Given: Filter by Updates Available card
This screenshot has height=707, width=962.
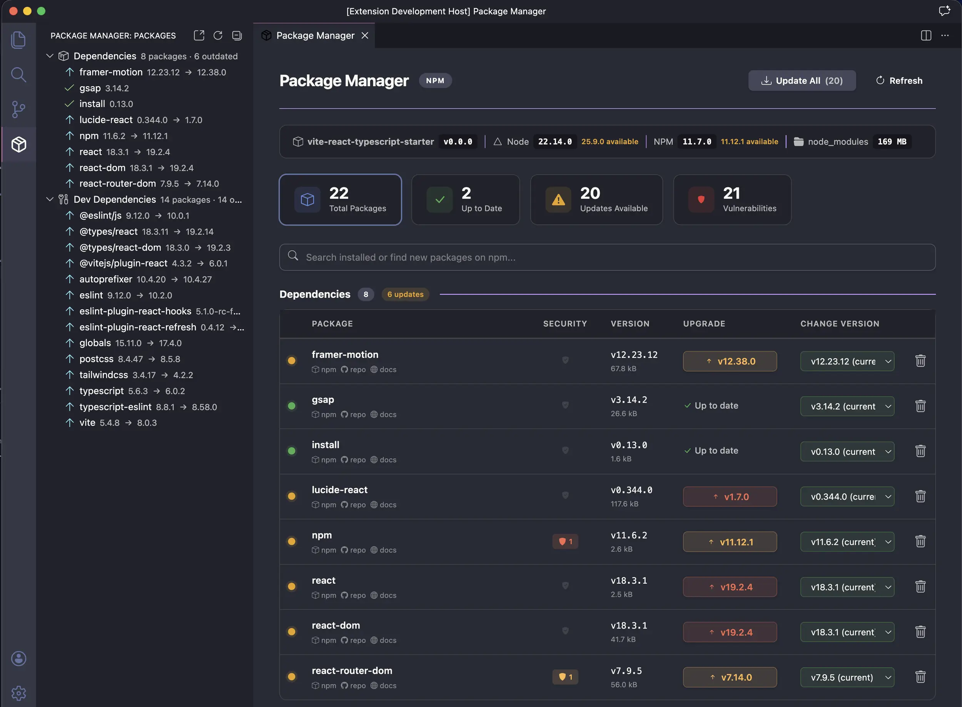Looking at the screenshot, I should (x=596, y=199).
